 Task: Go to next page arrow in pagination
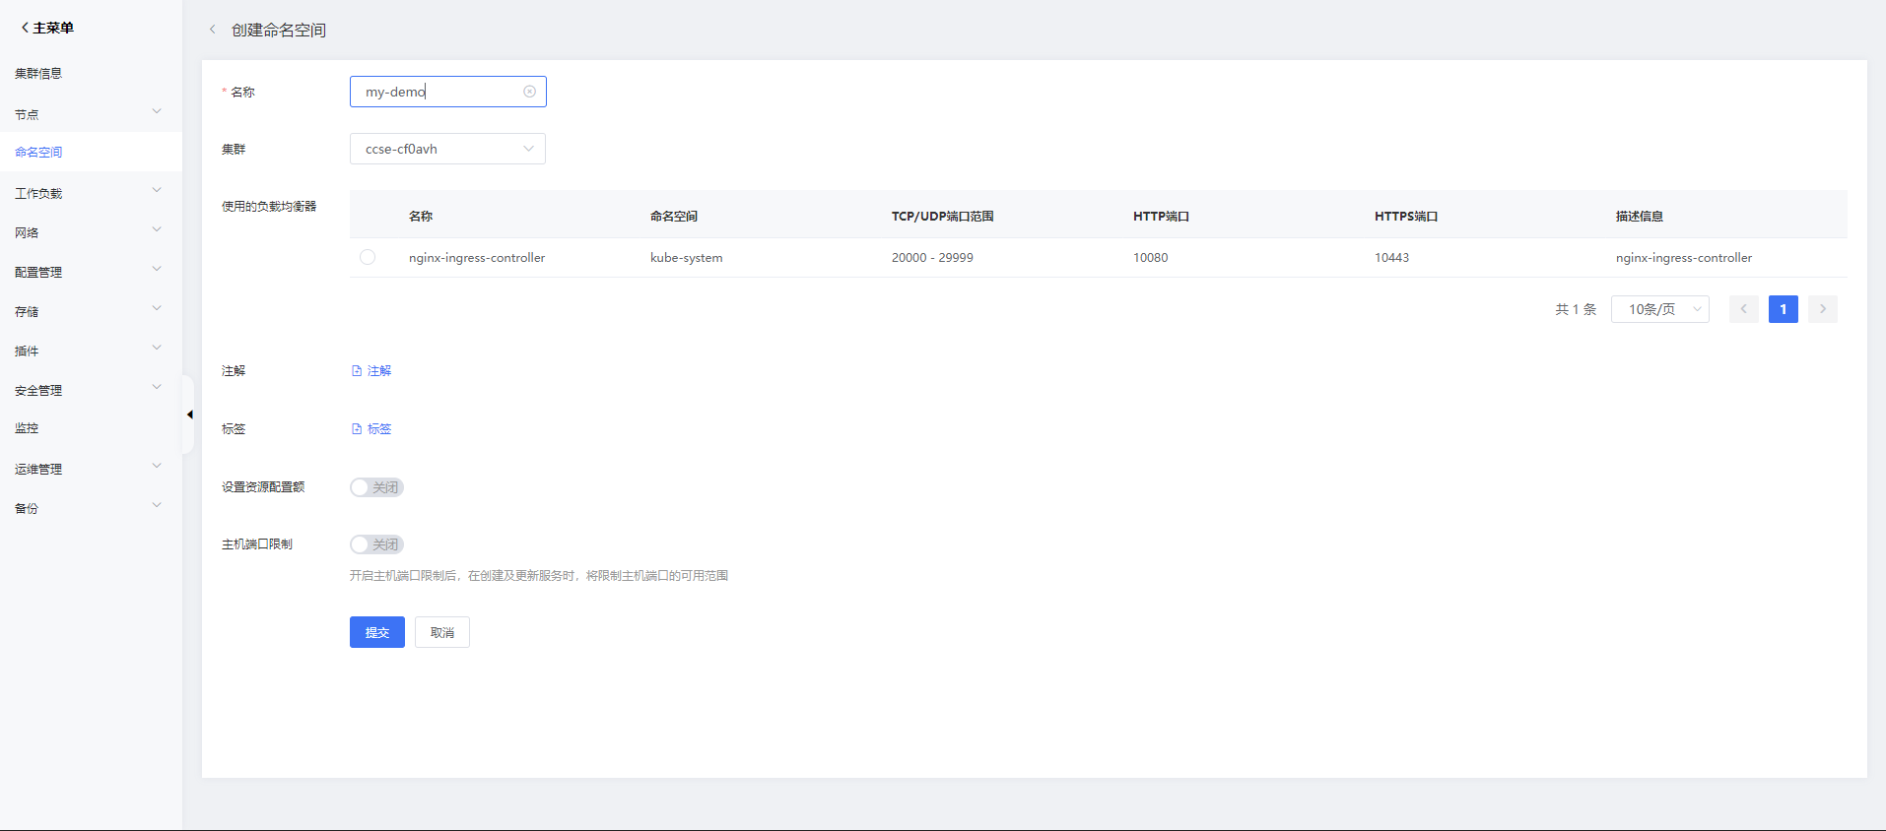pyautogui.click(x=1822, y=309)
